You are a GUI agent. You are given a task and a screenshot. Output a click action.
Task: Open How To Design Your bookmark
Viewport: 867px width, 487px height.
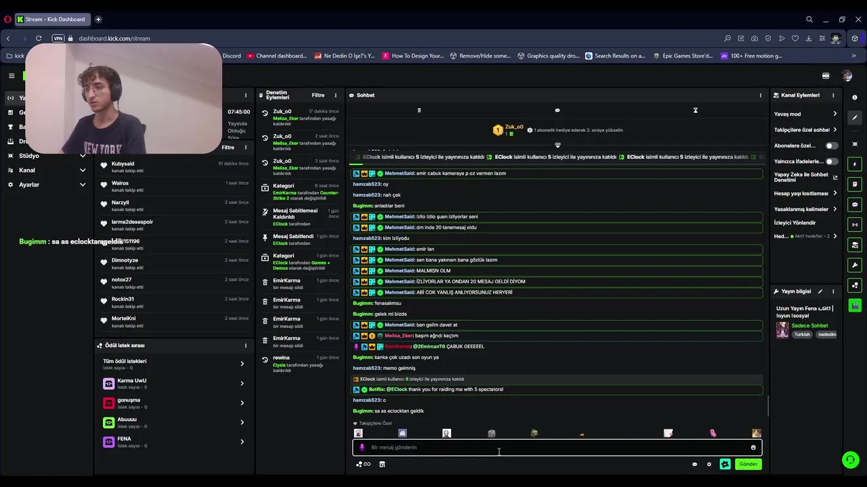(x=413, y=56)
